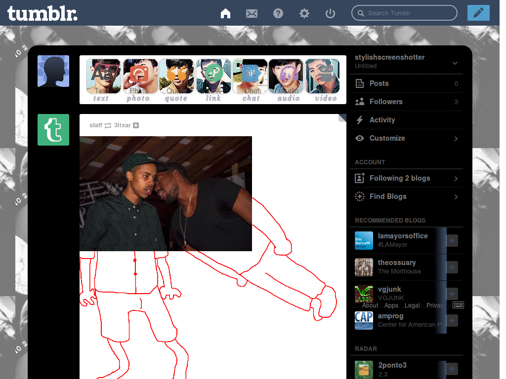Open the Customize menu item
Viewport: 506px width, 379px height.
click(406, 138)
